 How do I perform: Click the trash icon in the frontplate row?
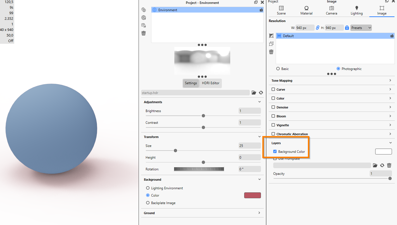point(389,165)
